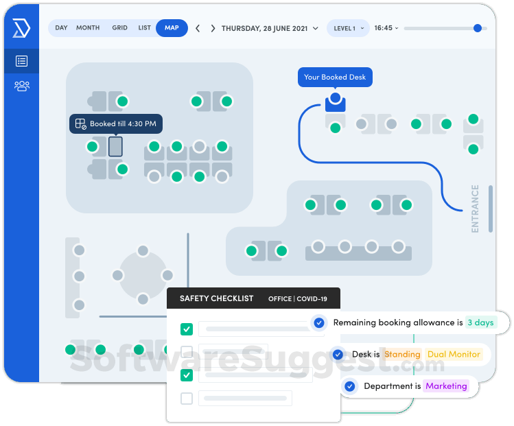This screenshot has height=426, width=514.
Task: Click the time slider handle
Action: click(478, 28)
